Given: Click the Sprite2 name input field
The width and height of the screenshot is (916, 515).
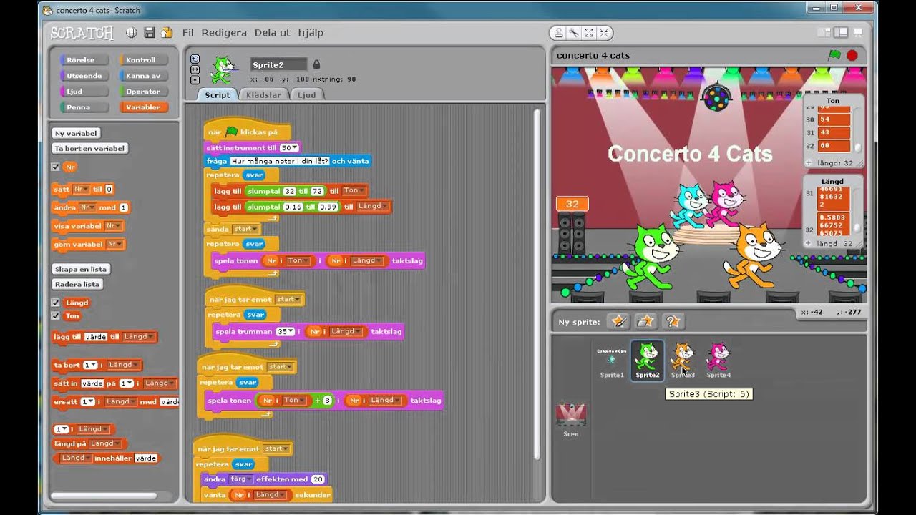Looking at the screenshot, I should [279, 64].
